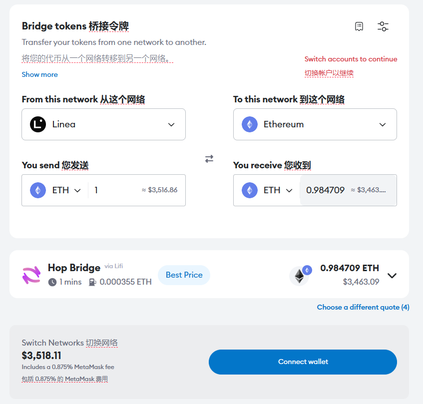
Task: Click the ETH token icon in quote row
Action: (300, 276)
